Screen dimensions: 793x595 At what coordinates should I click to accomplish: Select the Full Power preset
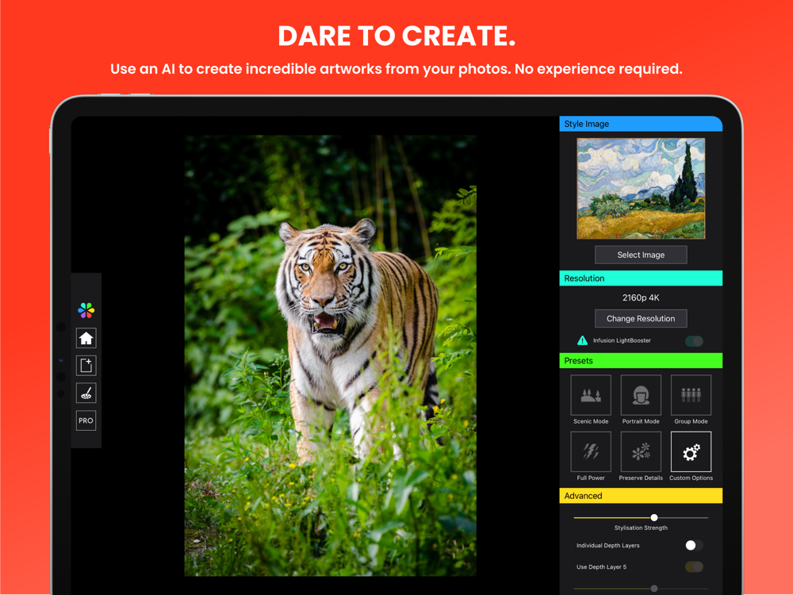click(x=591, y=452)
